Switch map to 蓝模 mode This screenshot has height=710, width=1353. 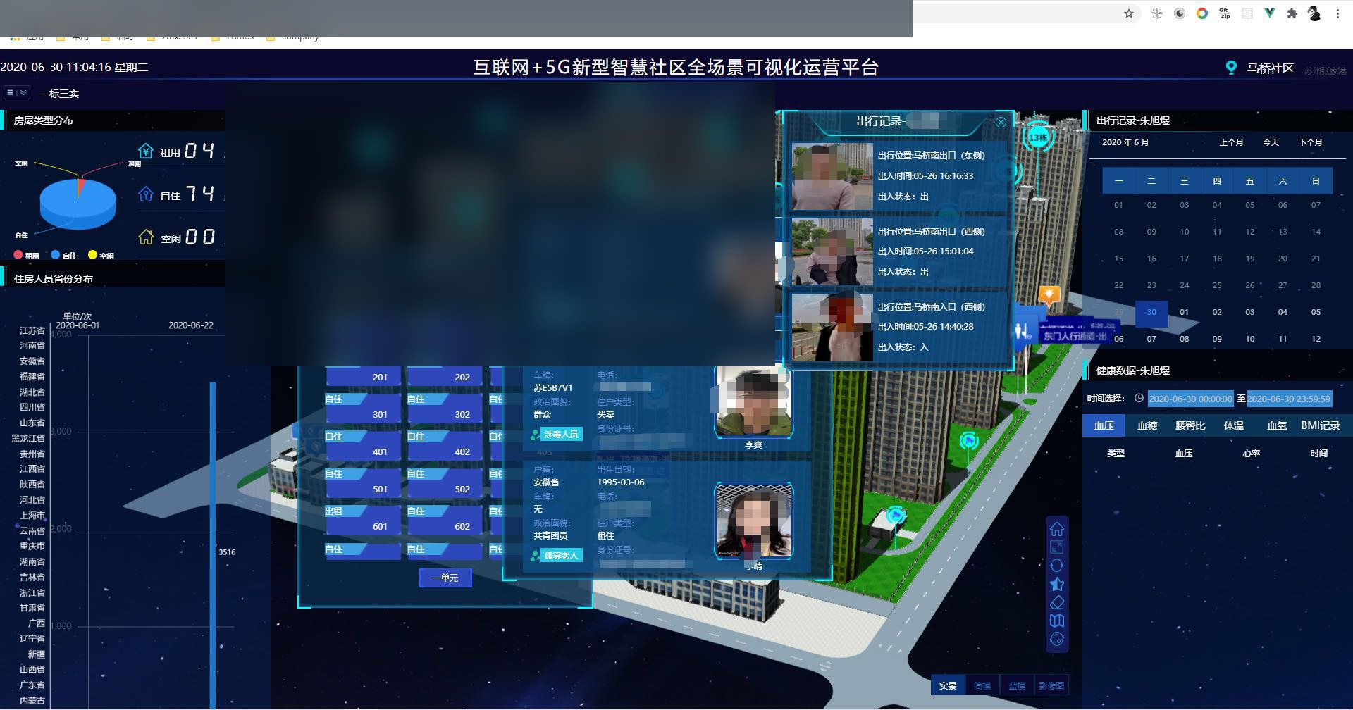tap(1017, 685)
